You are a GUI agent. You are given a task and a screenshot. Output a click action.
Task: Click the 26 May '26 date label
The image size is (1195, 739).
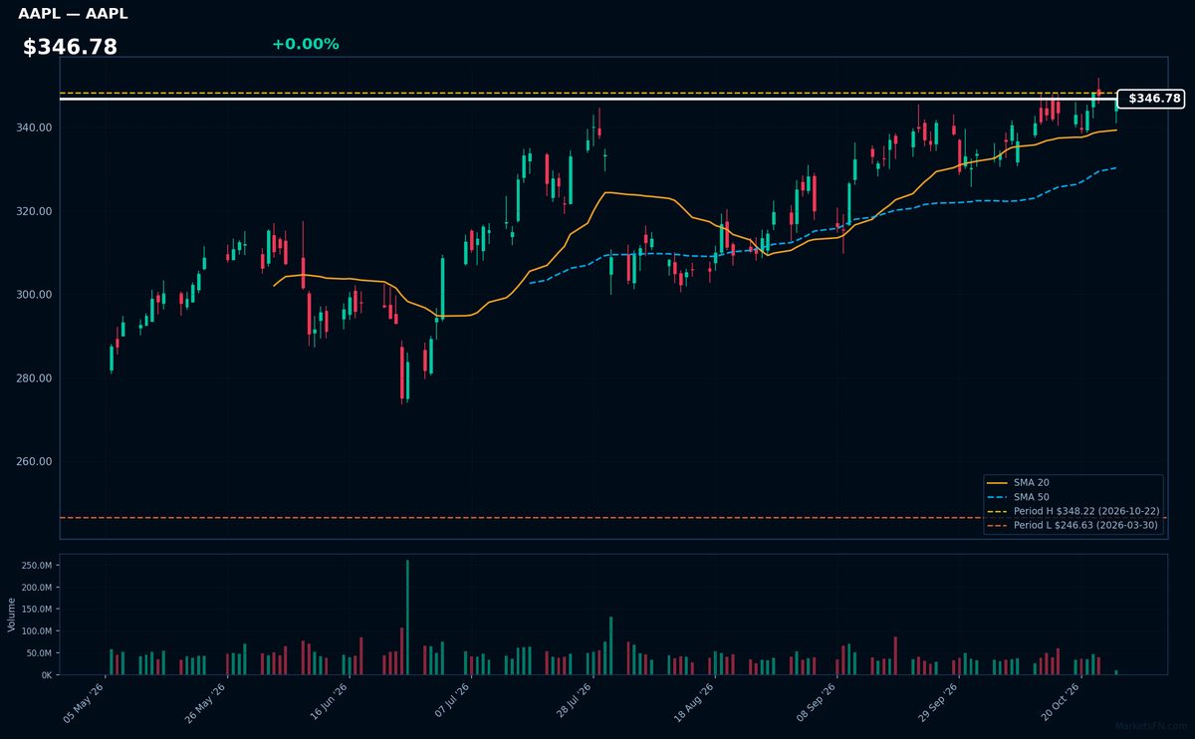coord(207,701)
